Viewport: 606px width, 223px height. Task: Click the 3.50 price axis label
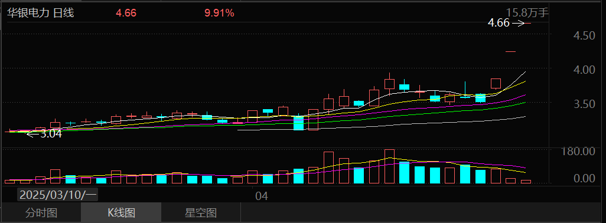[x=584, y=104]
